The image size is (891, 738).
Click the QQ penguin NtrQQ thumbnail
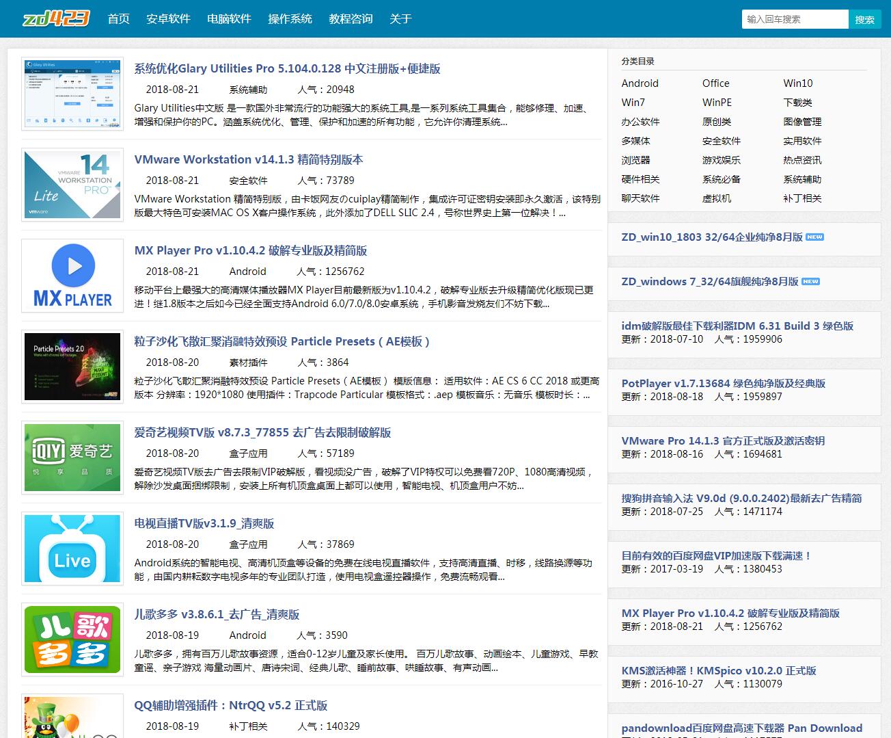72,718
